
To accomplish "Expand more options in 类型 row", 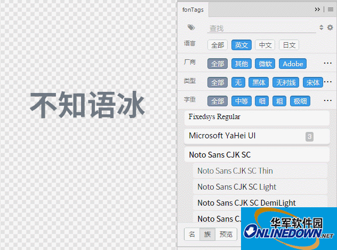I will point(328,82).
